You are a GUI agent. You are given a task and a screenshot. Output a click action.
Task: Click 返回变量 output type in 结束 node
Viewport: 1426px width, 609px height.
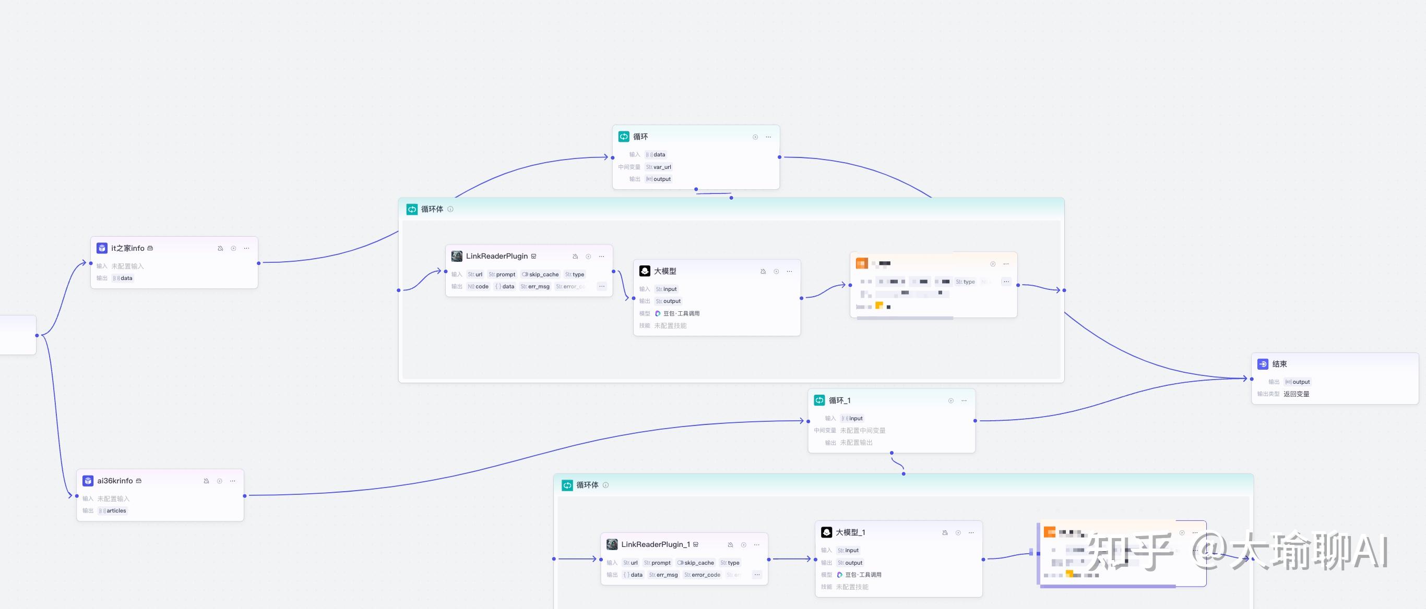pos(1296,394)
